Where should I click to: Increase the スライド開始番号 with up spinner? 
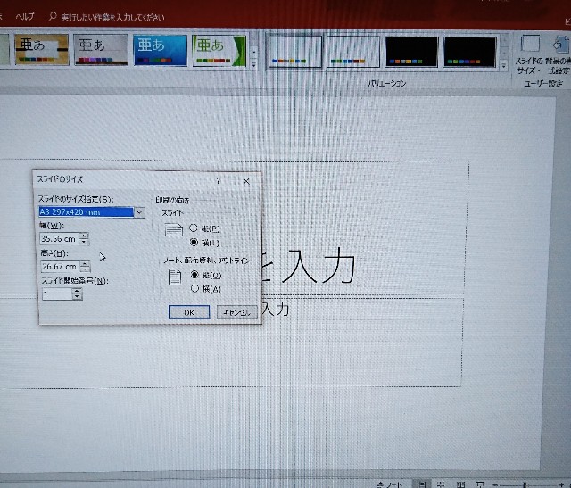pyautogui.click(x=77, y=291)
